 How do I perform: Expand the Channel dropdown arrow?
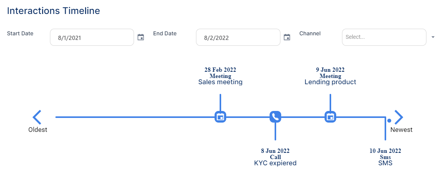[x=433, y=37]
